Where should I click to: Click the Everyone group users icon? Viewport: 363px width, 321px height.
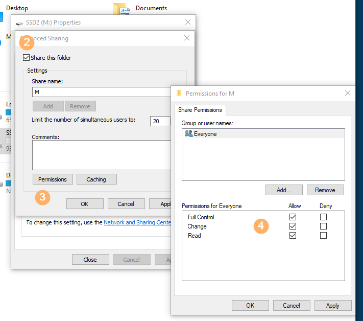point(189,134)
